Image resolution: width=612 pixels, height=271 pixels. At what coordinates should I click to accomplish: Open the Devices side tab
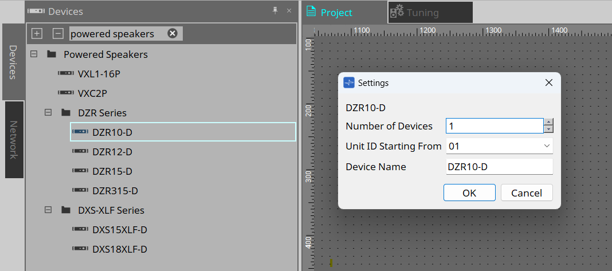coord(13,62)
